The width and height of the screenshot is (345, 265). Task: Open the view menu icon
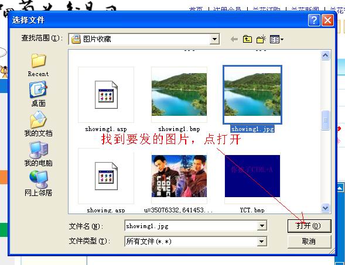276,39
